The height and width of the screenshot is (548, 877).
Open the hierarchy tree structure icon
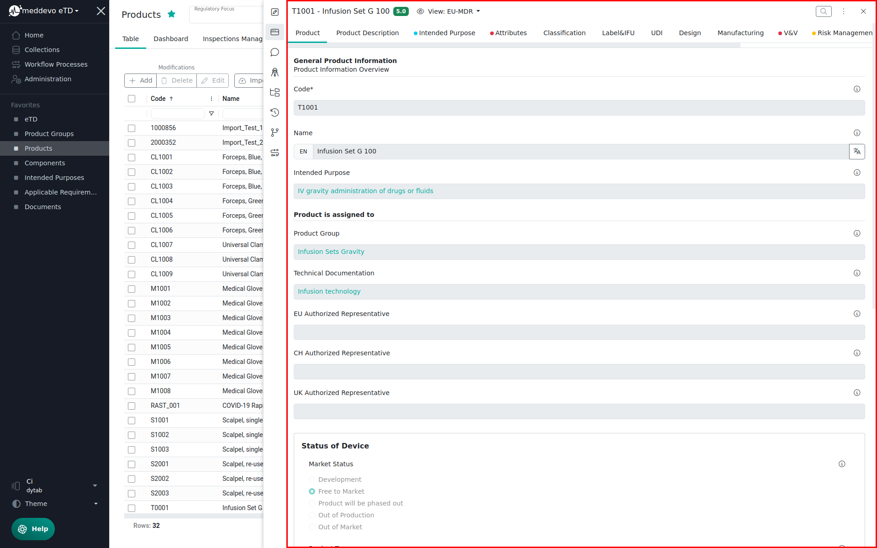pyautogui.click(x=275, y=92)
